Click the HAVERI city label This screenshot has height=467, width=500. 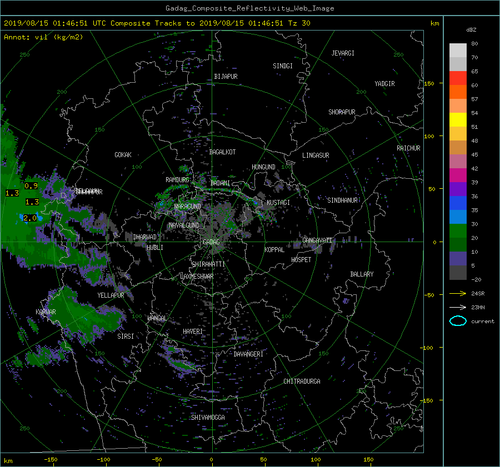coord(193,332)
